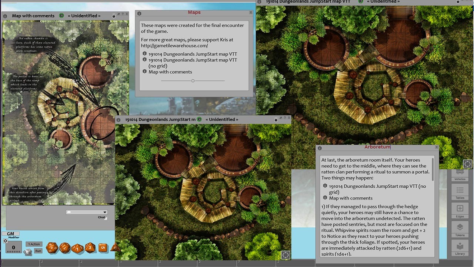Image resolution: width=474 pixels, height=267 pixels.
Task: Open the Library panel
Action: click(x=460, y=247)
